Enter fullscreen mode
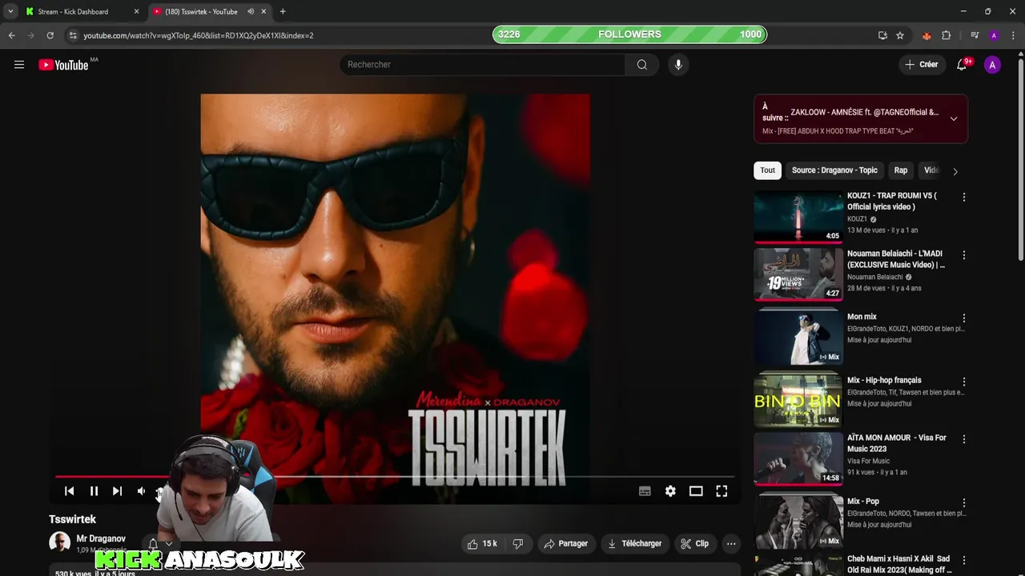1025x576 pixels. [x=722, y=491]
